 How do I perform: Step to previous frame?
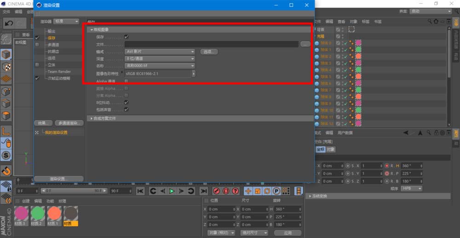coord(162,191)
